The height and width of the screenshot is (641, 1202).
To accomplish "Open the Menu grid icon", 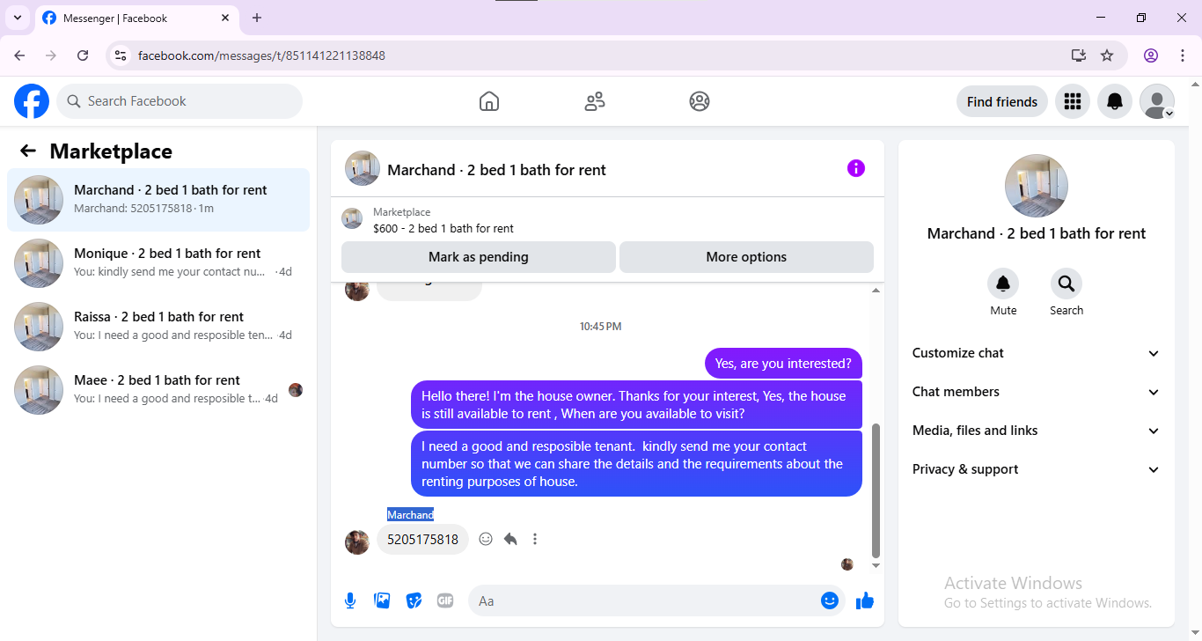I will [1072, 101].
